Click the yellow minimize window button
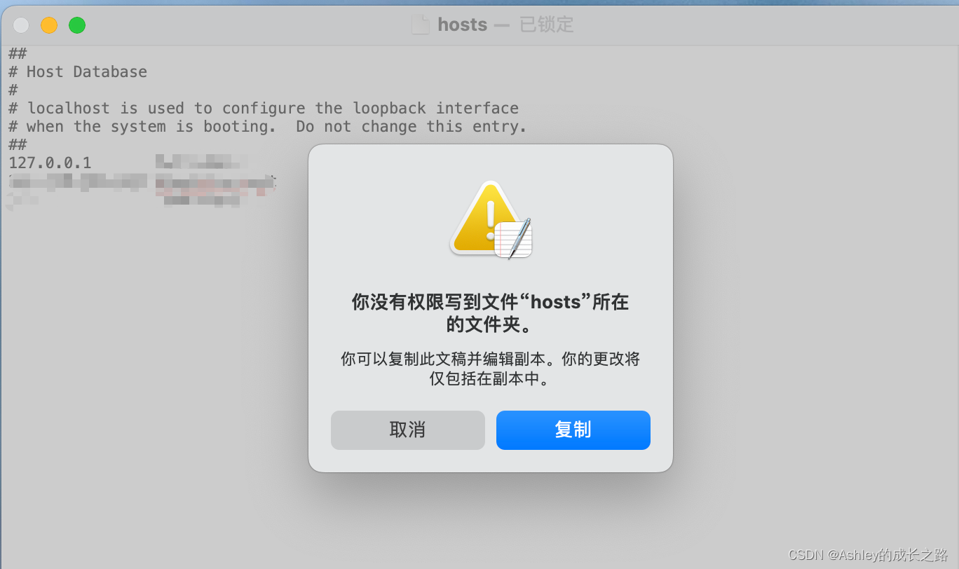Viewport: 959px width, 569px height. pyautogui.click(x=49, y=25)
